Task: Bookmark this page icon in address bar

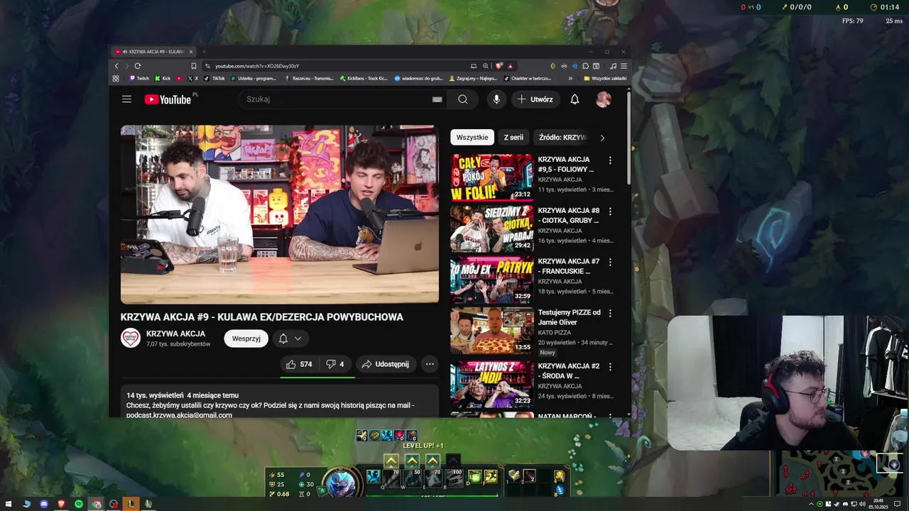Action: [x=194, y=66]
